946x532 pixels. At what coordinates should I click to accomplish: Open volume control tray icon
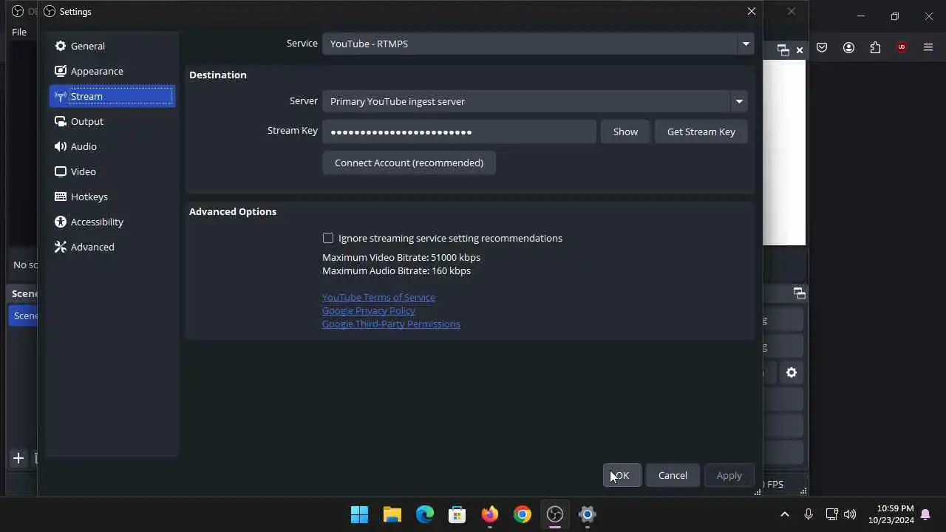[850, 514]
